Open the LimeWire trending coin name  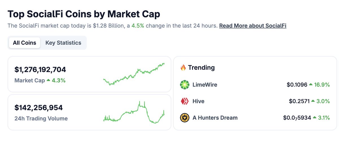(x=205, y=85)
